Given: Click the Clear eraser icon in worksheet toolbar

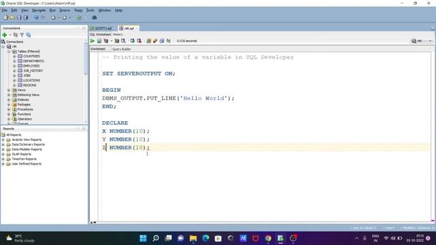Looking at the screenshot, I should click(155, 41).
